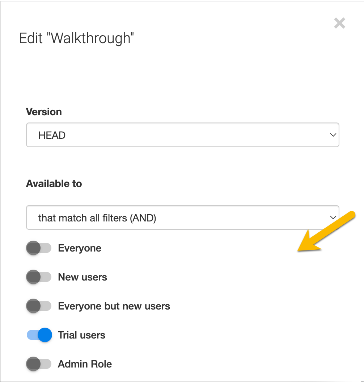Click the orange arrow annotation
Viewport: 364px width, 382px height.
(326, 232)
